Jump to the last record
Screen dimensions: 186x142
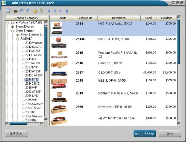[x=67, y=11]
